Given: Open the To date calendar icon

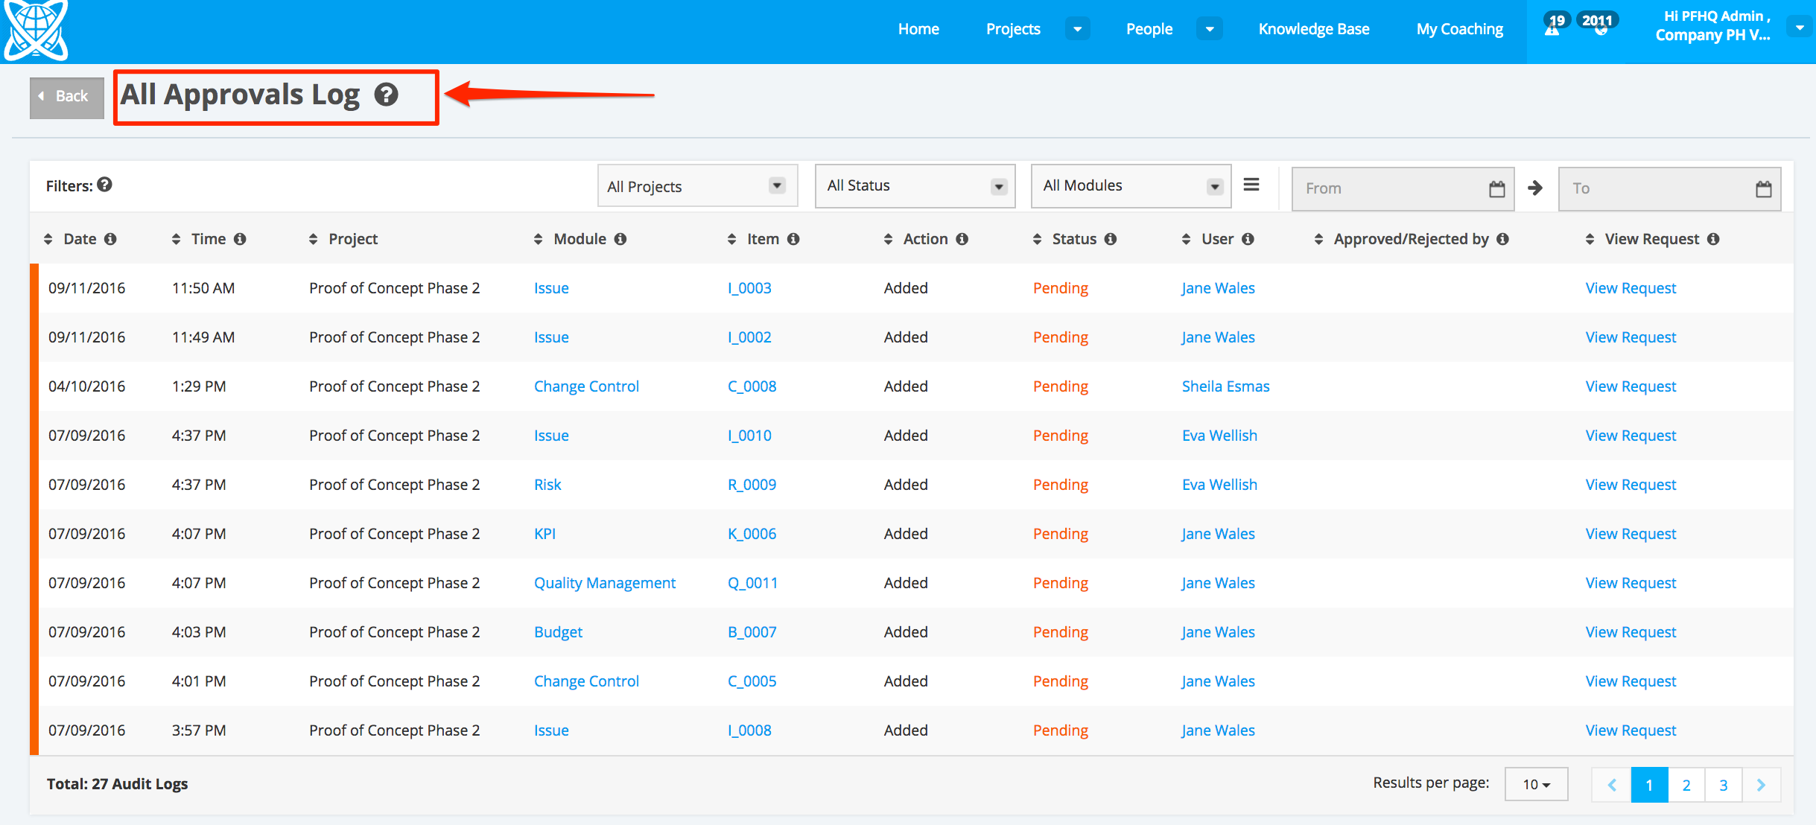Looking at the screenshot, I should 1763,189.
